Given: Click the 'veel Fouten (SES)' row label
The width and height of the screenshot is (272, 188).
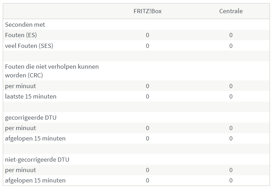Looking at the screenshot, I should 29,46.
